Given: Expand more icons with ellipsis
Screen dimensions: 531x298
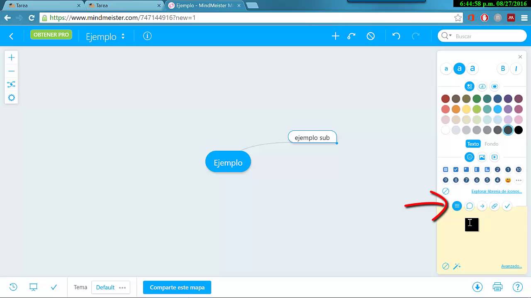Looking at the screenshot, I should (519, 180).
